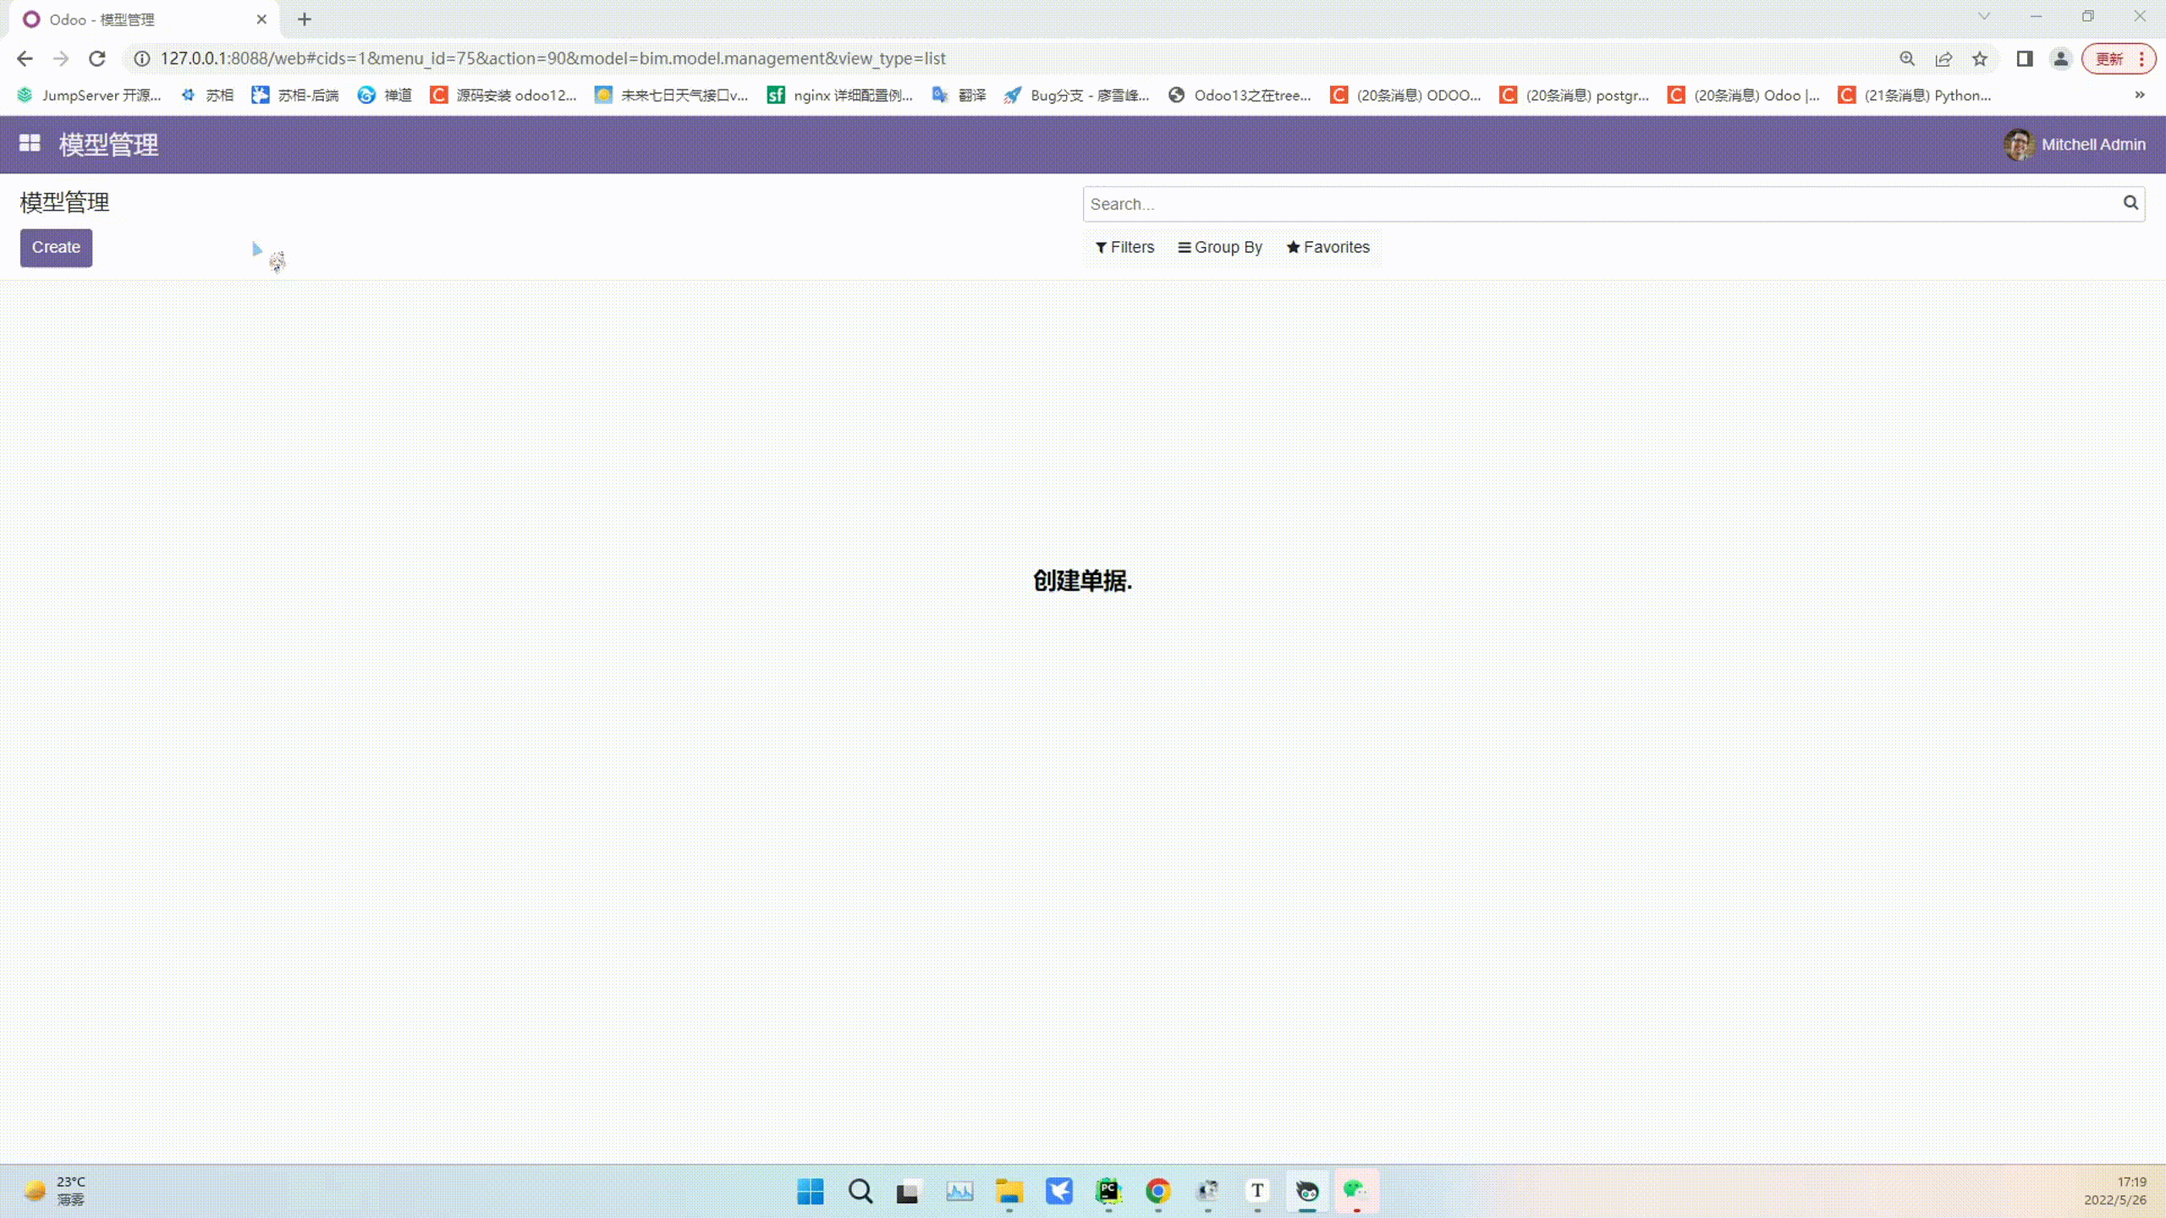Image resolution: width=2166 pixels, height=1218 pixels.
Task: Open the JumpServer bookmark
Action: coord(89,95)
